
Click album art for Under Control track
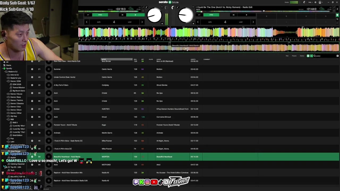tap(48, 77)
